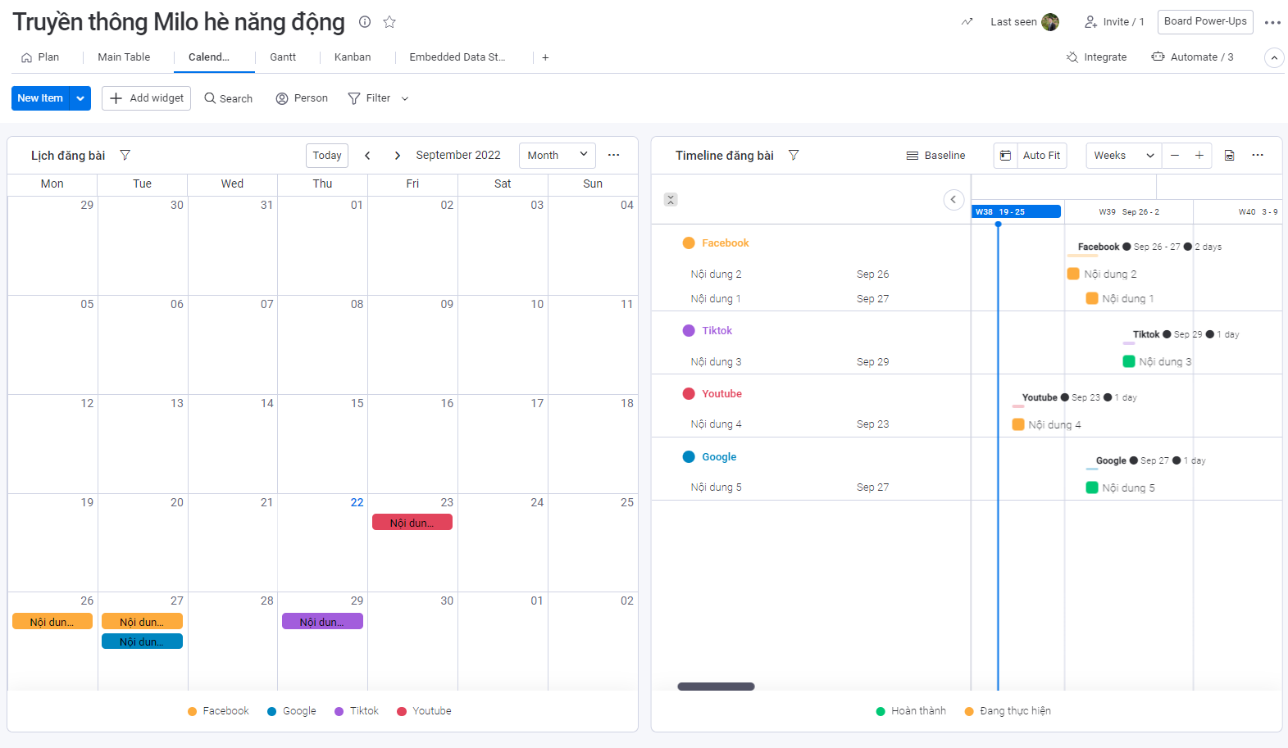This screenshot has width=1288, height=748.
Task: Click Add widget button
Action: [x=147, y=98]
